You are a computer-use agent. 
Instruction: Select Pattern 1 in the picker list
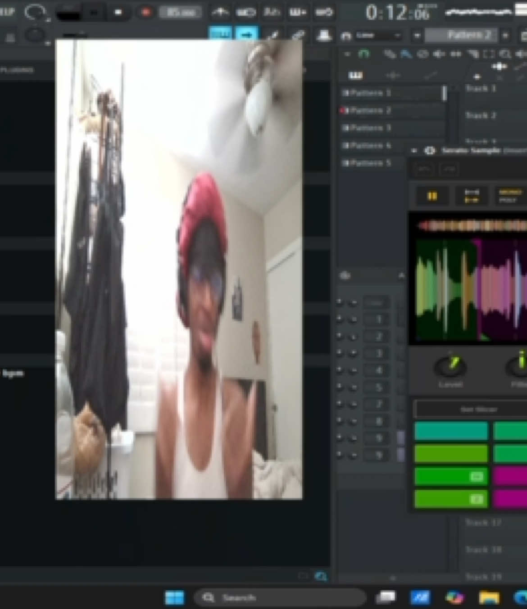(391, 93)
